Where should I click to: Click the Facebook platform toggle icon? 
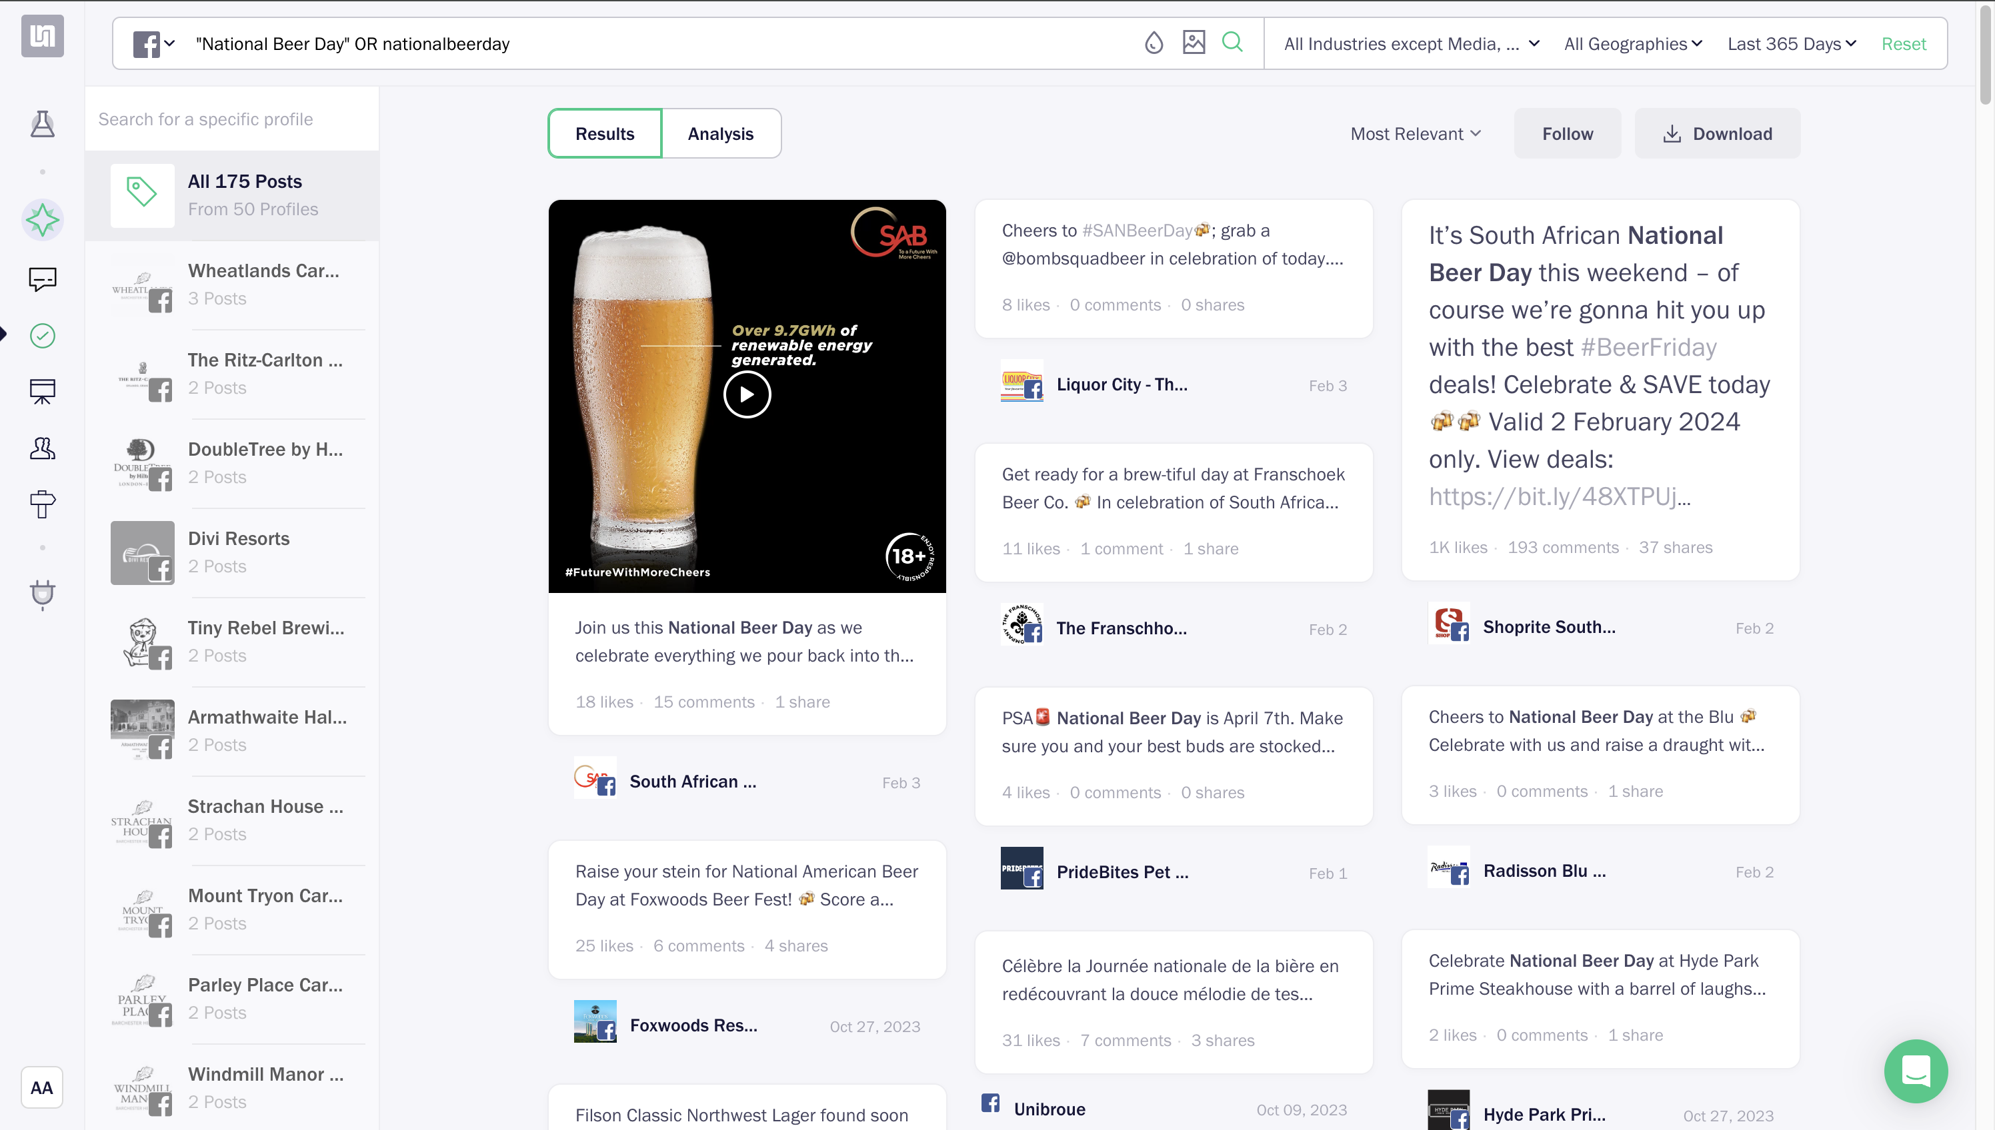pyautogui.click(x=147, y=44)
